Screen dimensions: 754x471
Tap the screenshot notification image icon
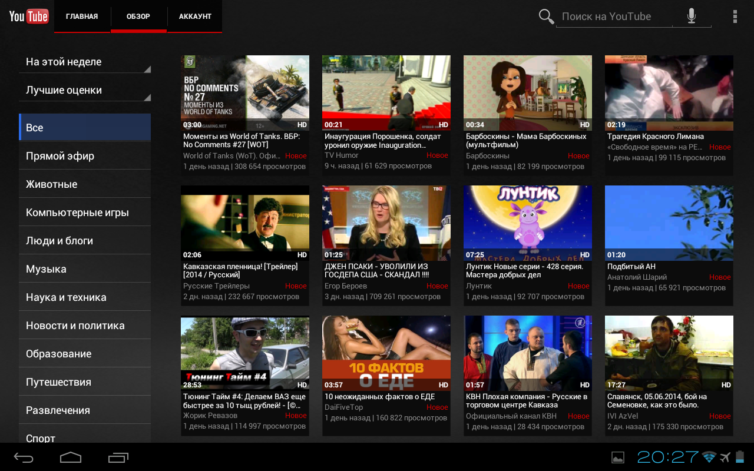618,457
